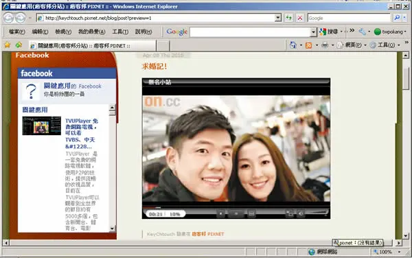This screenshot has height=258, width=412.
Task: Click the Home icon in command bar
Action: pyautogui.click(x=293, y=45)
